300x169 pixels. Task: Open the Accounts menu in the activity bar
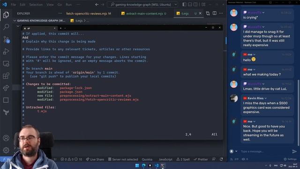tap(6, 138)
